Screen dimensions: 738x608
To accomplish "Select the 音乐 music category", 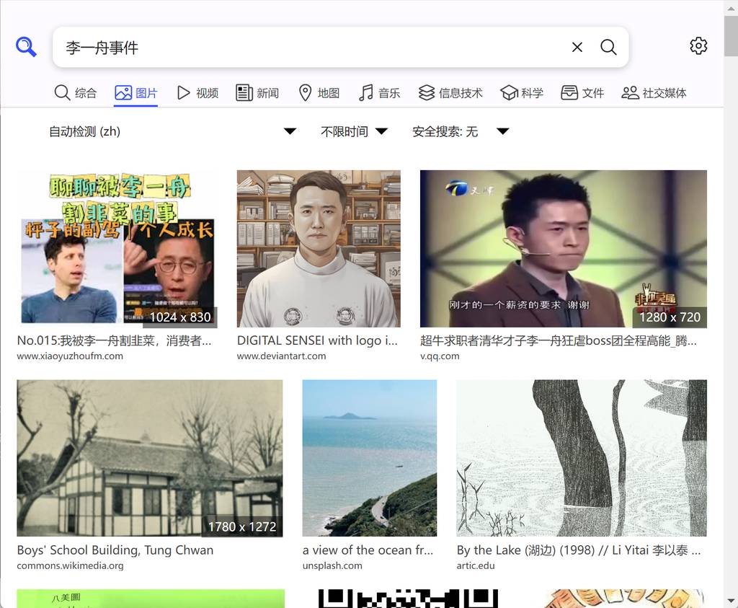I will pos(380,93).
